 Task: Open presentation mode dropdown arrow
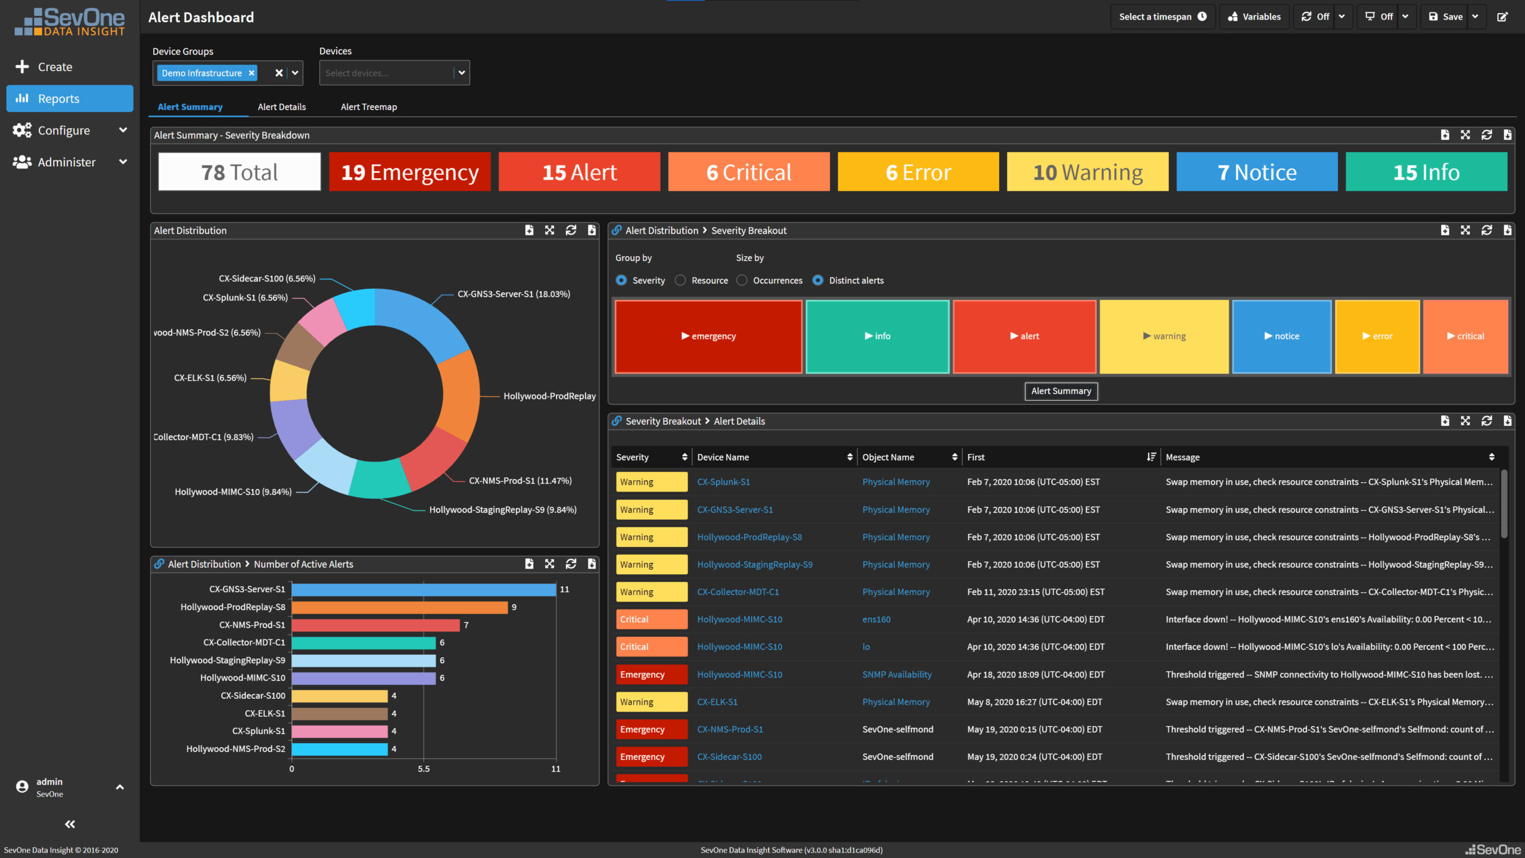(1405, 17)
